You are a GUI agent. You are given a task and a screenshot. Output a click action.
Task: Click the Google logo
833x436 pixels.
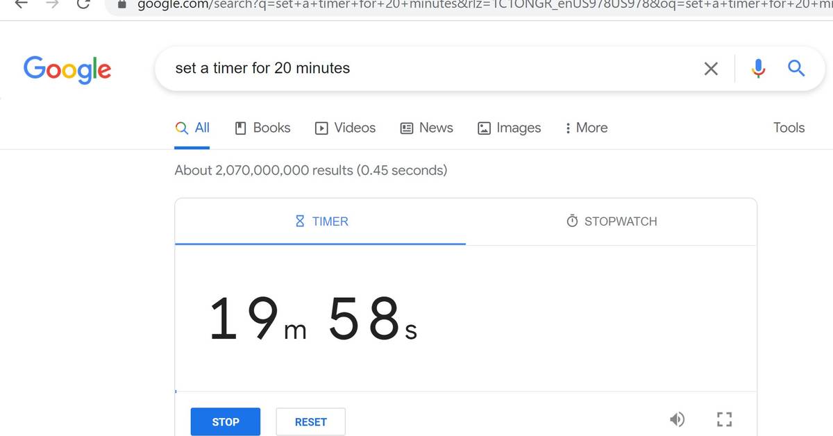click(67, 69)
